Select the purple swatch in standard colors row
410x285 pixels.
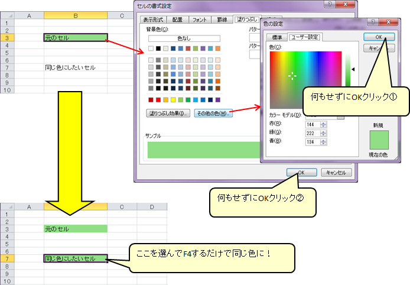(218, 100)
